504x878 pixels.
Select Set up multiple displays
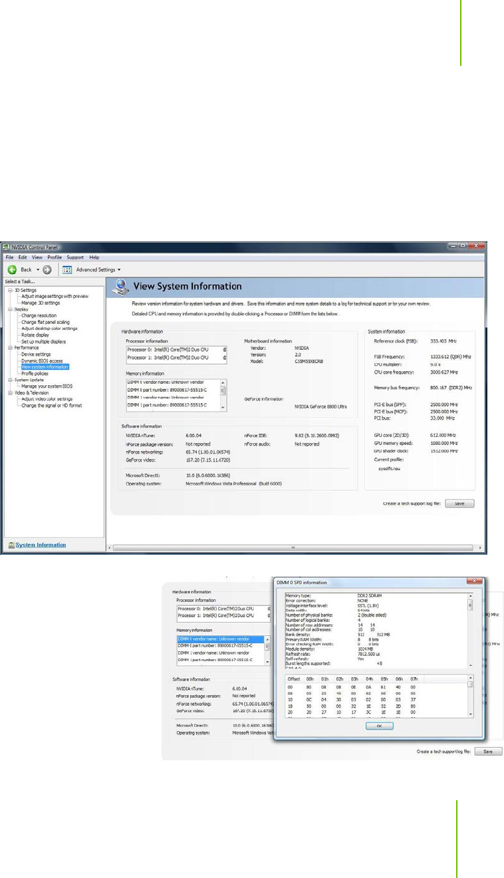pyautogui.click(x=43, y=341)
